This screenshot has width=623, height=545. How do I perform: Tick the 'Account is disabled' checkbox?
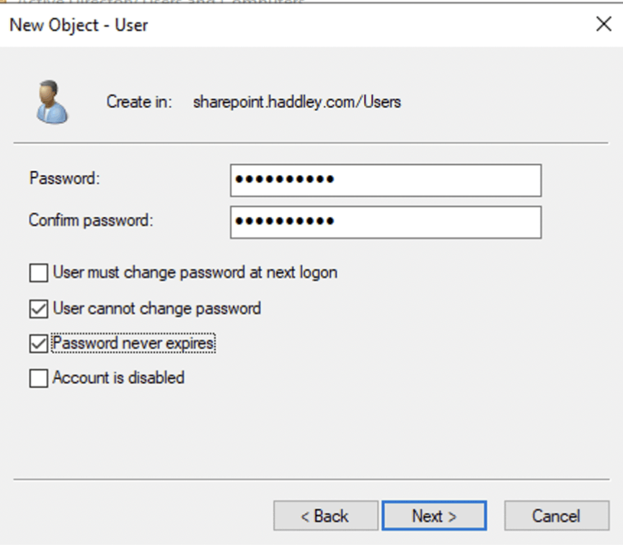[38, 378]
